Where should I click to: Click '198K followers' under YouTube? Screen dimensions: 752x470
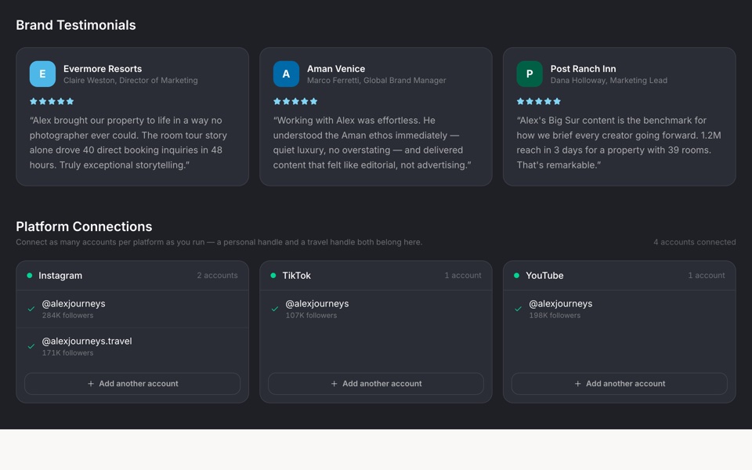(555, 316)
